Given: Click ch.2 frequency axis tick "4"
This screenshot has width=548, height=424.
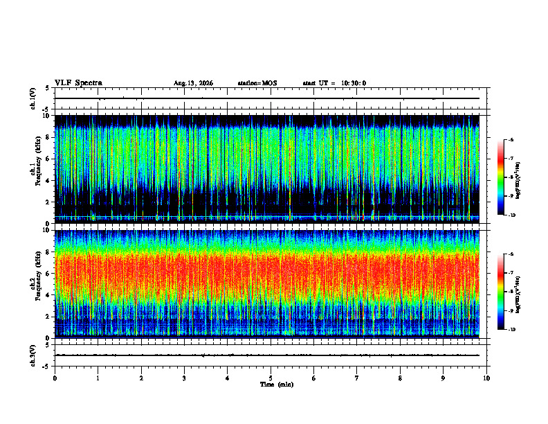Looking at the screenshot, I should point(48,295).
